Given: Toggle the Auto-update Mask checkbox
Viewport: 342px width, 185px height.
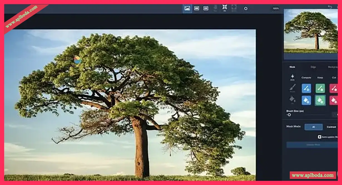Looking at the screenshot, I should (x=319, y=137).
